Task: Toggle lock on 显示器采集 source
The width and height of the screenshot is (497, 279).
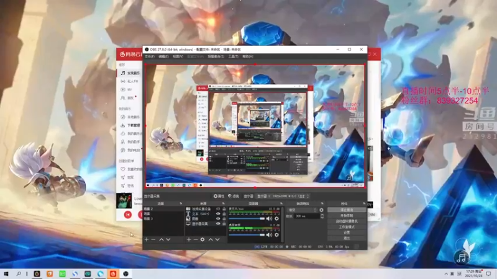Action: point(224,224)
